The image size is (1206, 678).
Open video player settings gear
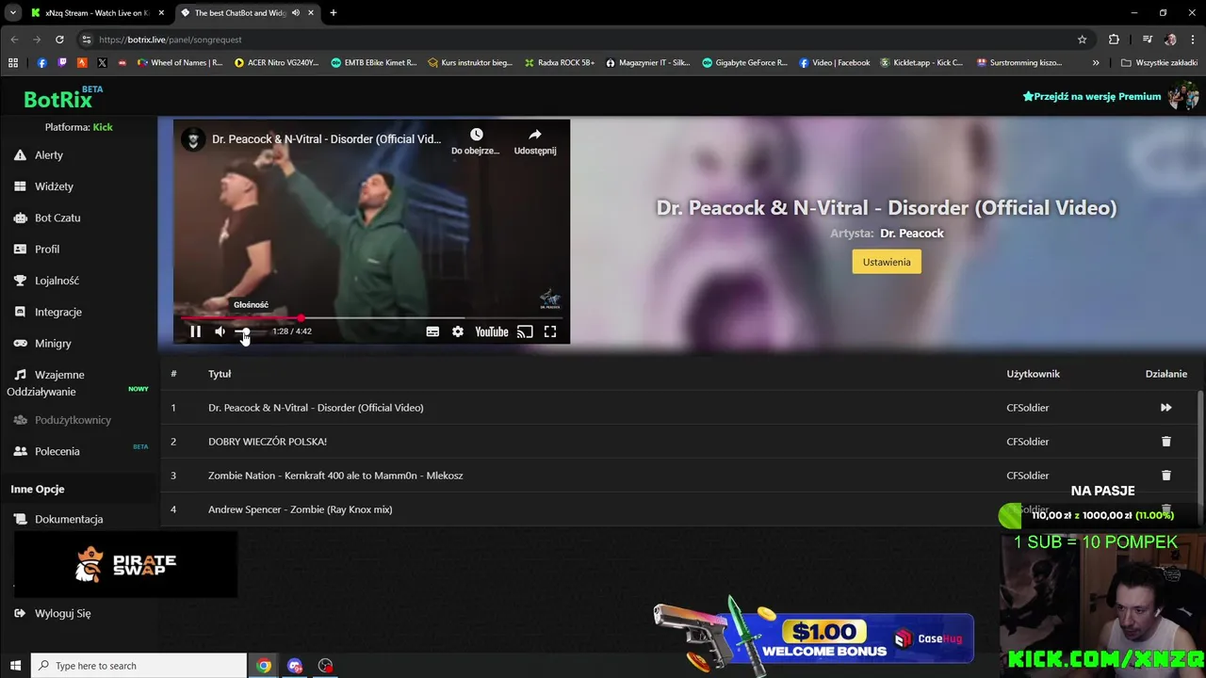(x=458, y=331)
